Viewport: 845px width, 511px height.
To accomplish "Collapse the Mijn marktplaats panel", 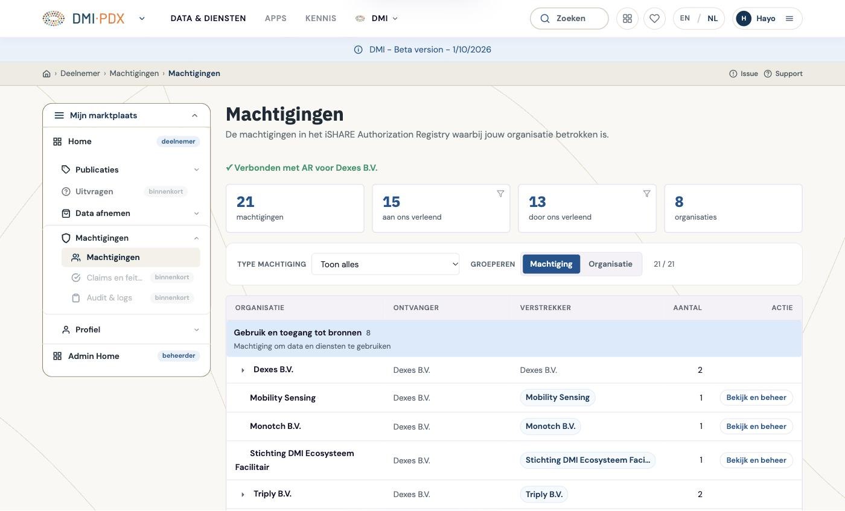I will tap(194, 115).
